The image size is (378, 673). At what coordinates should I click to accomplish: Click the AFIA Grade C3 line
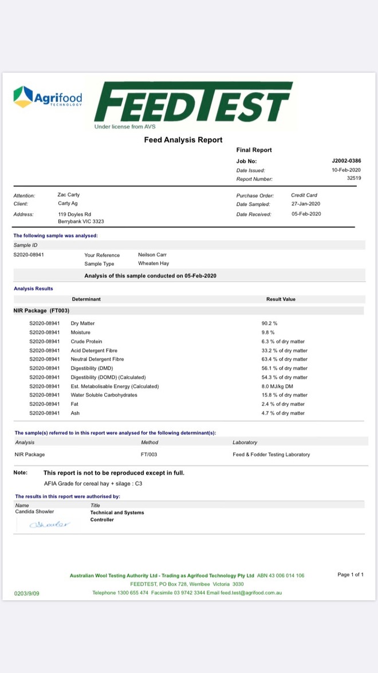pyautogui.click(x=93, y=483)
